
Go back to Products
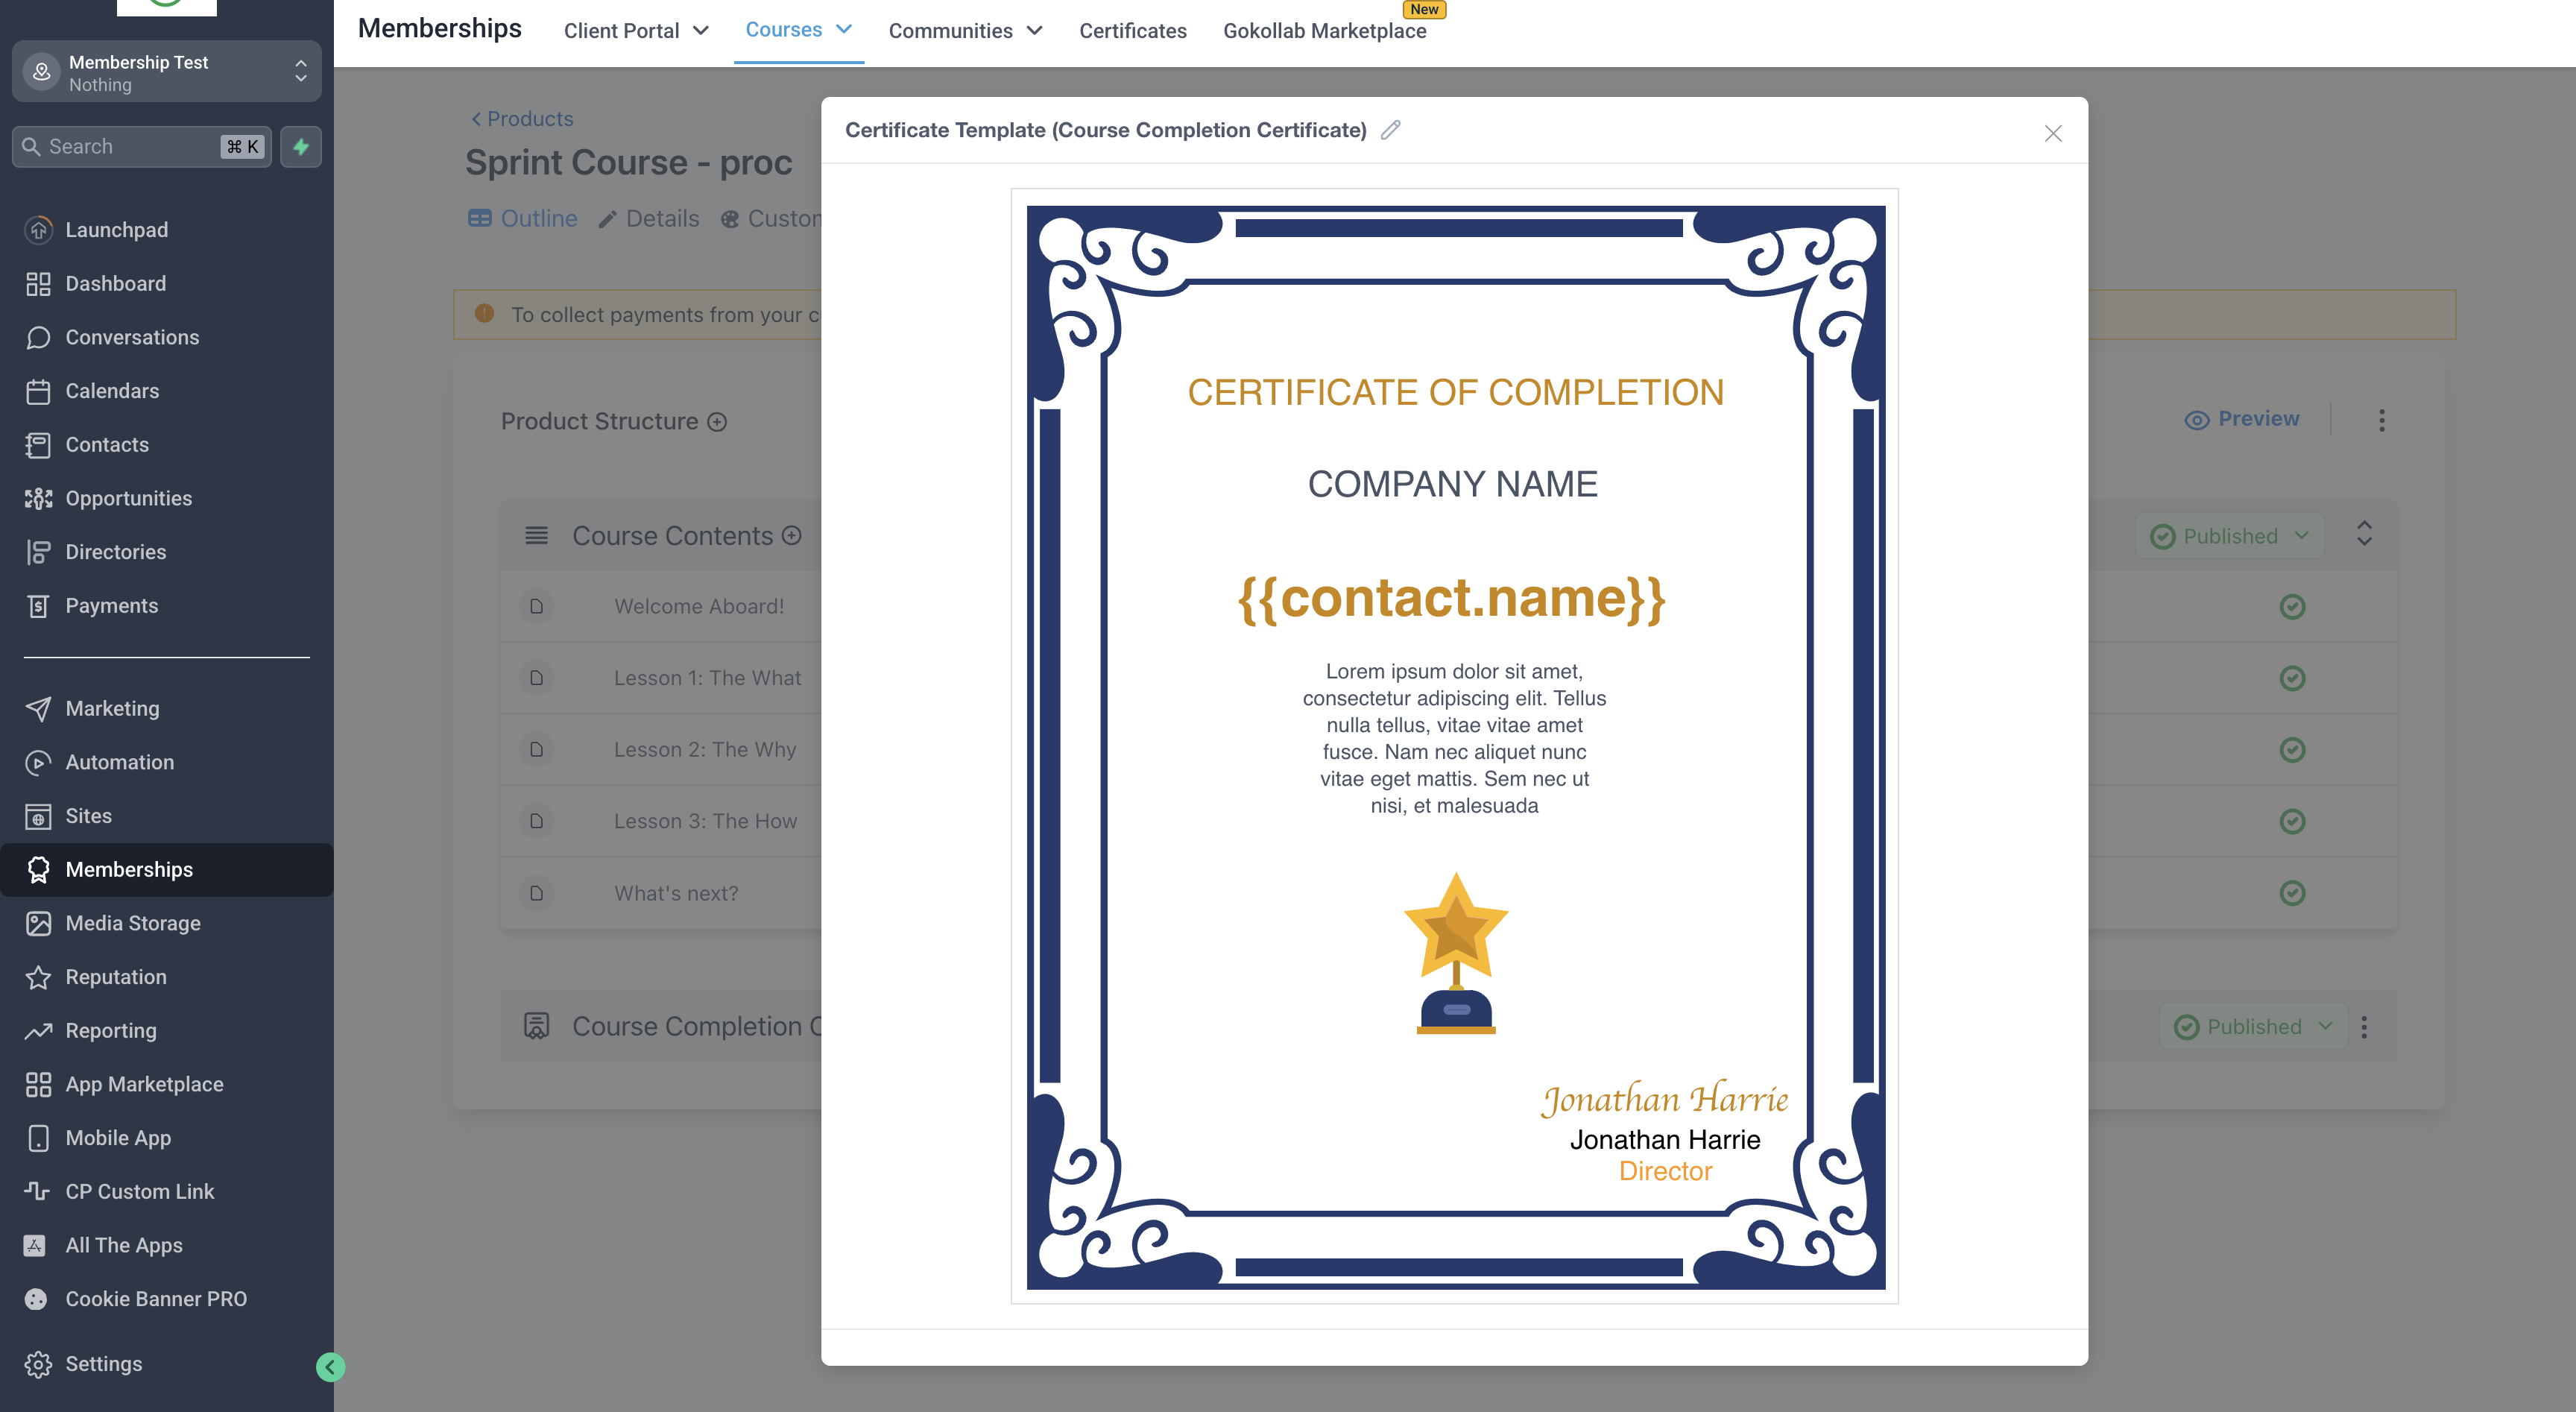click(522, 119)
